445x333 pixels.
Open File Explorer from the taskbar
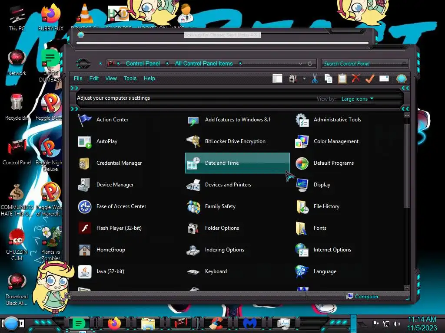coord(148,323)
